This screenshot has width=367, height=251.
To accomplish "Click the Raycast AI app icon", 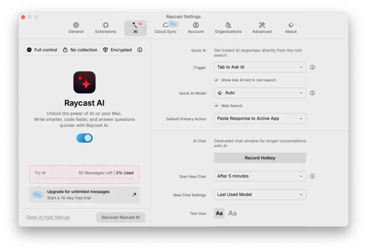I will click(85, 82).
